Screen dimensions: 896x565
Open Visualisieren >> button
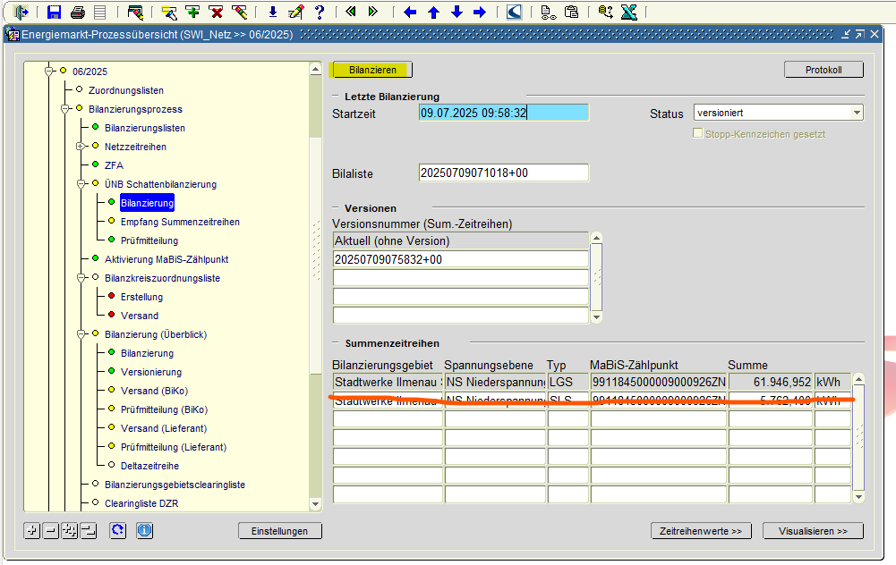[812, 531]
